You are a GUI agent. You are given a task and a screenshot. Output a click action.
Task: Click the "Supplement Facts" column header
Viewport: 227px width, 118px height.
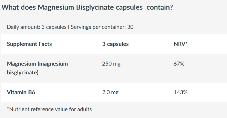[x=29, y=44]
